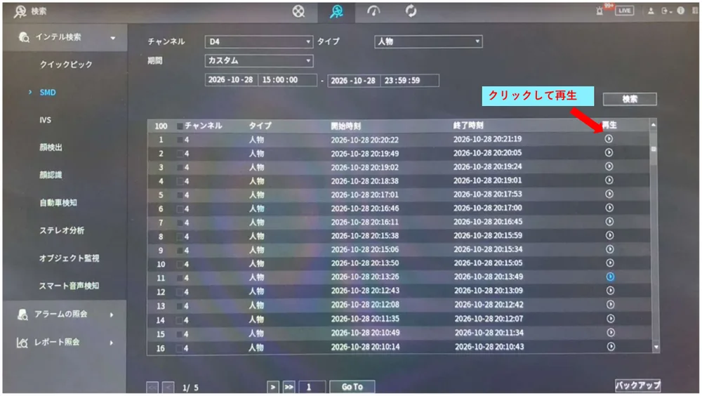Play recording in row 10
The width and height of the screenshot is (702, 396).
[610, 263]
